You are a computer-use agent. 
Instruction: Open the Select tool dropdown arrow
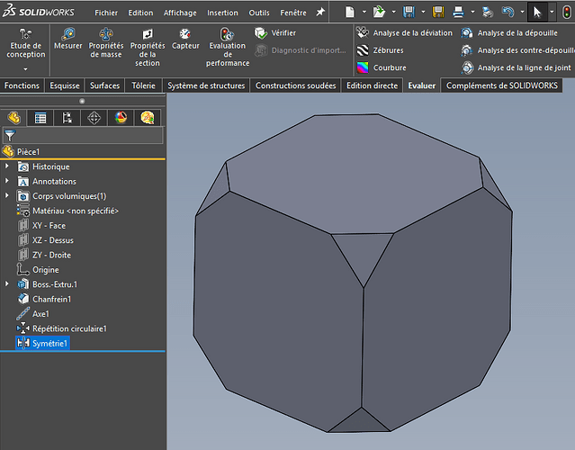tap(552, 12)
